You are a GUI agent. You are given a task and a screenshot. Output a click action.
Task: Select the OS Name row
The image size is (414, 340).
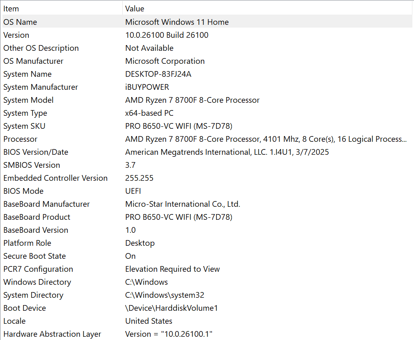click(20, 22)
